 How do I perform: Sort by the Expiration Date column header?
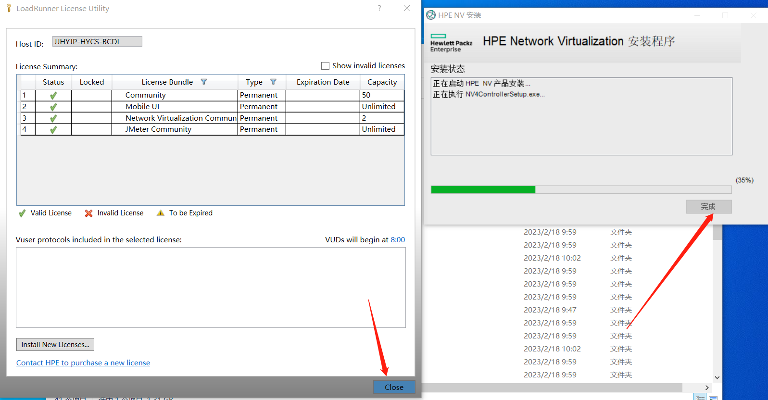coord(323,82)
